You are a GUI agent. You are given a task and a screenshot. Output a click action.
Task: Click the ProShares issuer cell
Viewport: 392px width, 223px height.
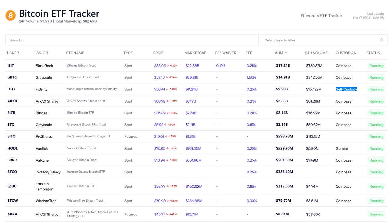[44, 136]
